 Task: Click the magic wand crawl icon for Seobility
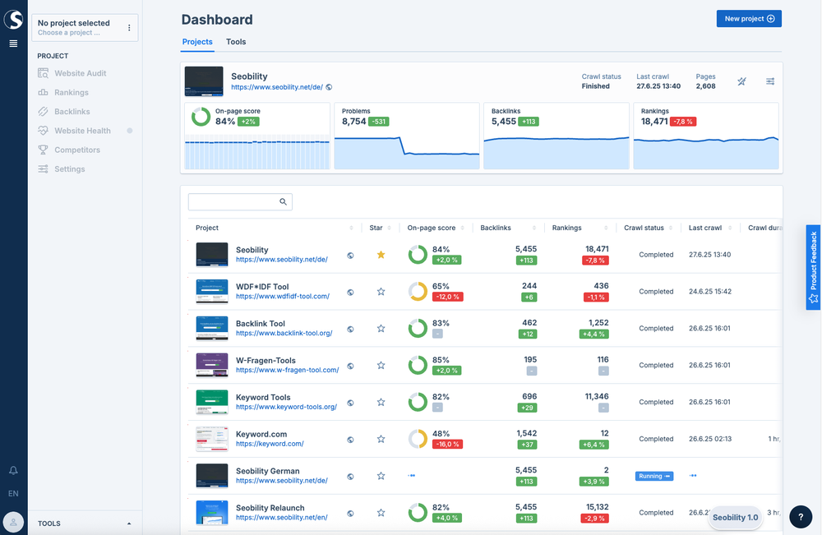[x=742, y=81]
